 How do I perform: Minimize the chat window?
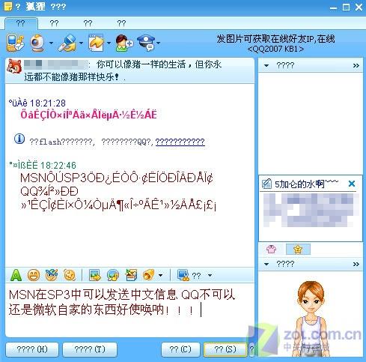(333, 7)
